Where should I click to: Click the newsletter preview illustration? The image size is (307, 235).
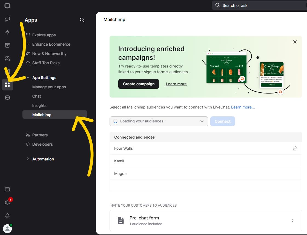[272, 75]
